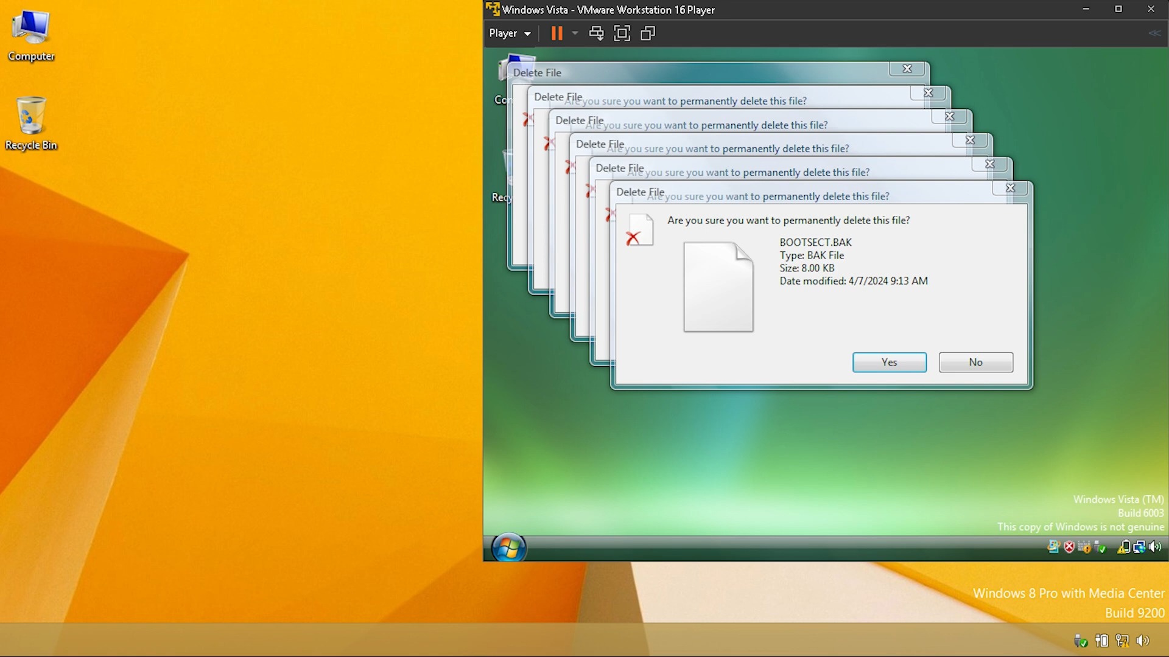1169x657 pixels.
Task: Click the Vista red security shield tray icon
Action: pos(1069,547)
